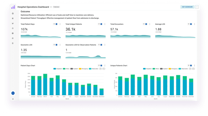Click the Edit Dashboard button
208x116 pixels.
187,7
